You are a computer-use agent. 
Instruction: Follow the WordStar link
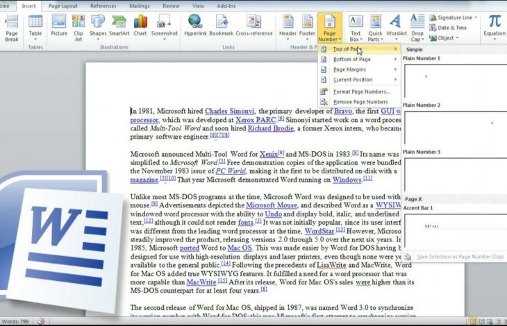click(x=319, y=231)
